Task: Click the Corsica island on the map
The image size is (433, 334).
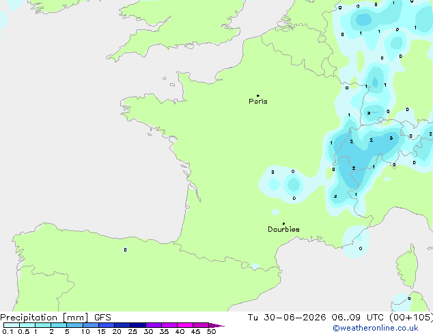Action: [408, 267]
